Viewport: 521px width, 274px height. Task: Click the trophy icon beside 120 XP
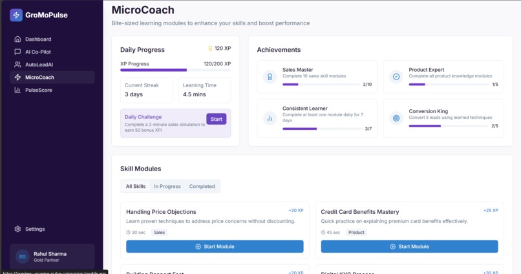tap(210, 48)
